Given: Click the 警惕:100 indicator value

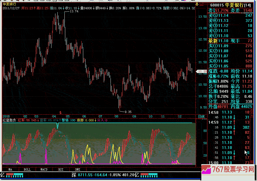Looking at the screenshot, I should pos(69,120).
